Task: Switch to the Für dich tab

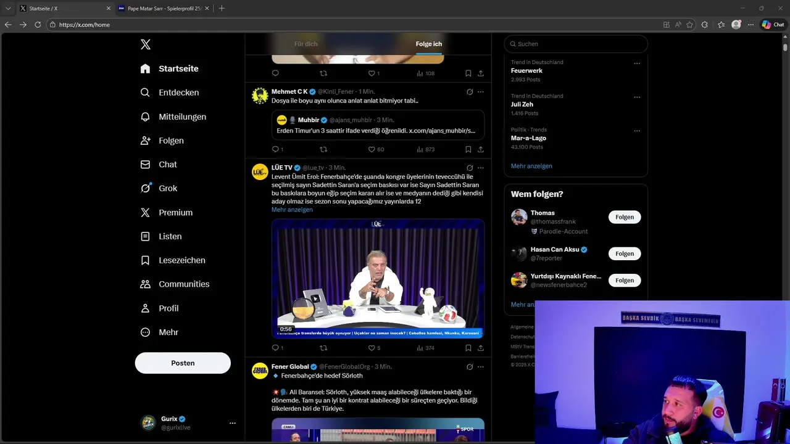Action: [306, 44]
